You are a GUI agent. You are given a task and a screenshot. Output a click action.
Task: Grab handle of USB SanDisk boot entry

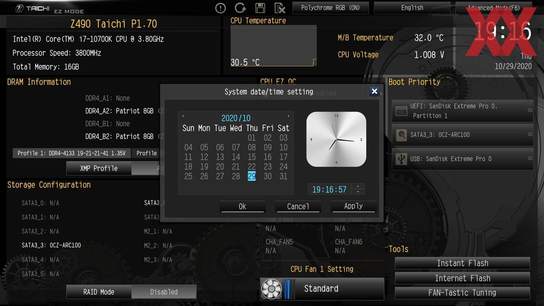click(x=530, y=159)
